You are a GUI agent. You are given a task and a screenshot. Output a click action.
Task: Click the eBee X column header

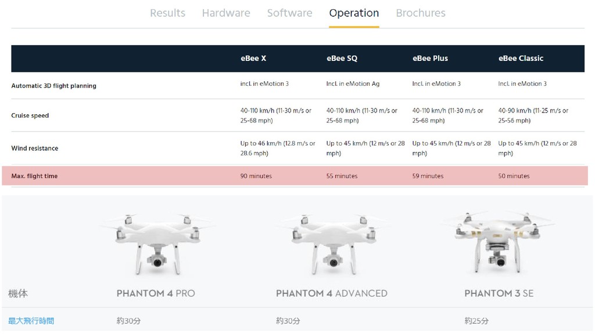coord(253,59)
